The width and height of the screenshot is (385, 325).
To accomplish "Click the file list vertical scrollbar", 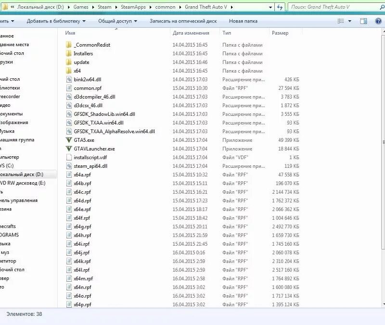I will [x=383, y=142].
